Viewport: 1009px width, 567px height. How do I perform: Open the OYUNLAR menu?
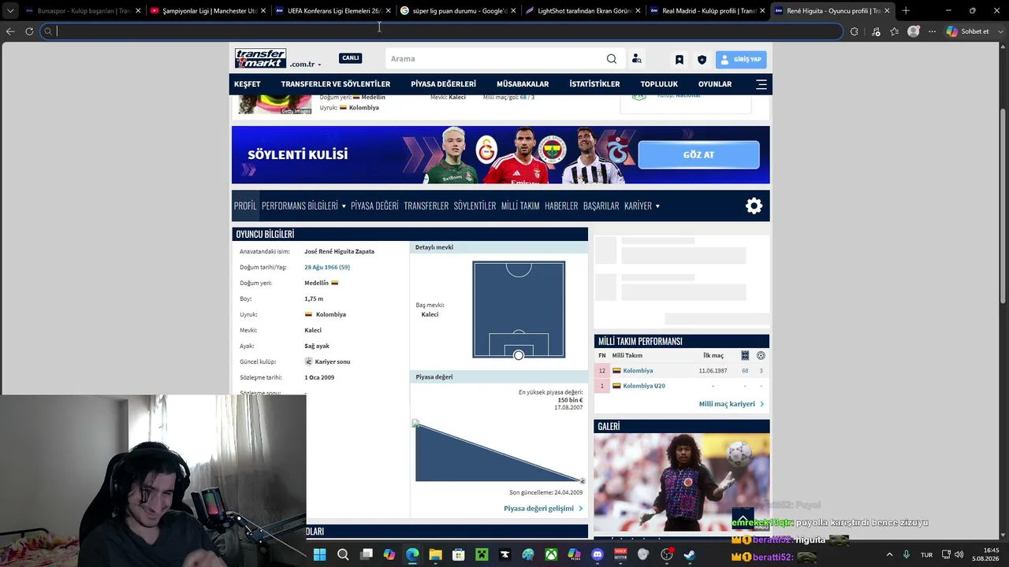(x=715, y=84)
